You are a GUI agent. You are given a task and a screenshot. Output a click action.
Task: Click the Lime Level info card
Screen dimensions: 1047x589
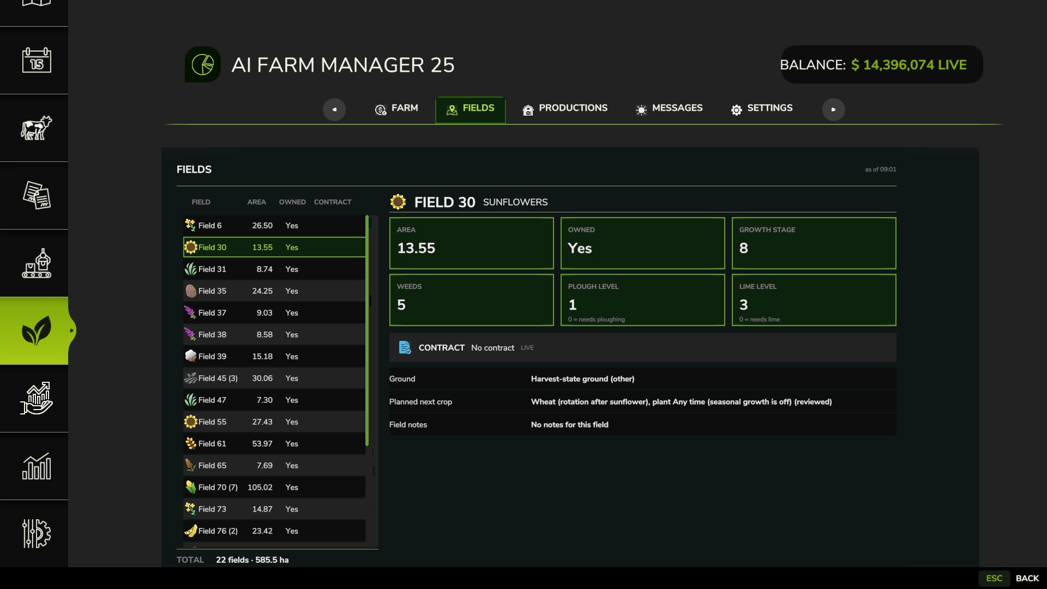814,300
